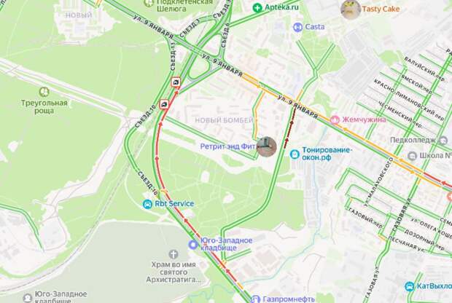Image resolution: width=452 pixels, height=303 pixels.
Task: Click the Rbt Service car repair icon
Action: tap(147, 204)
